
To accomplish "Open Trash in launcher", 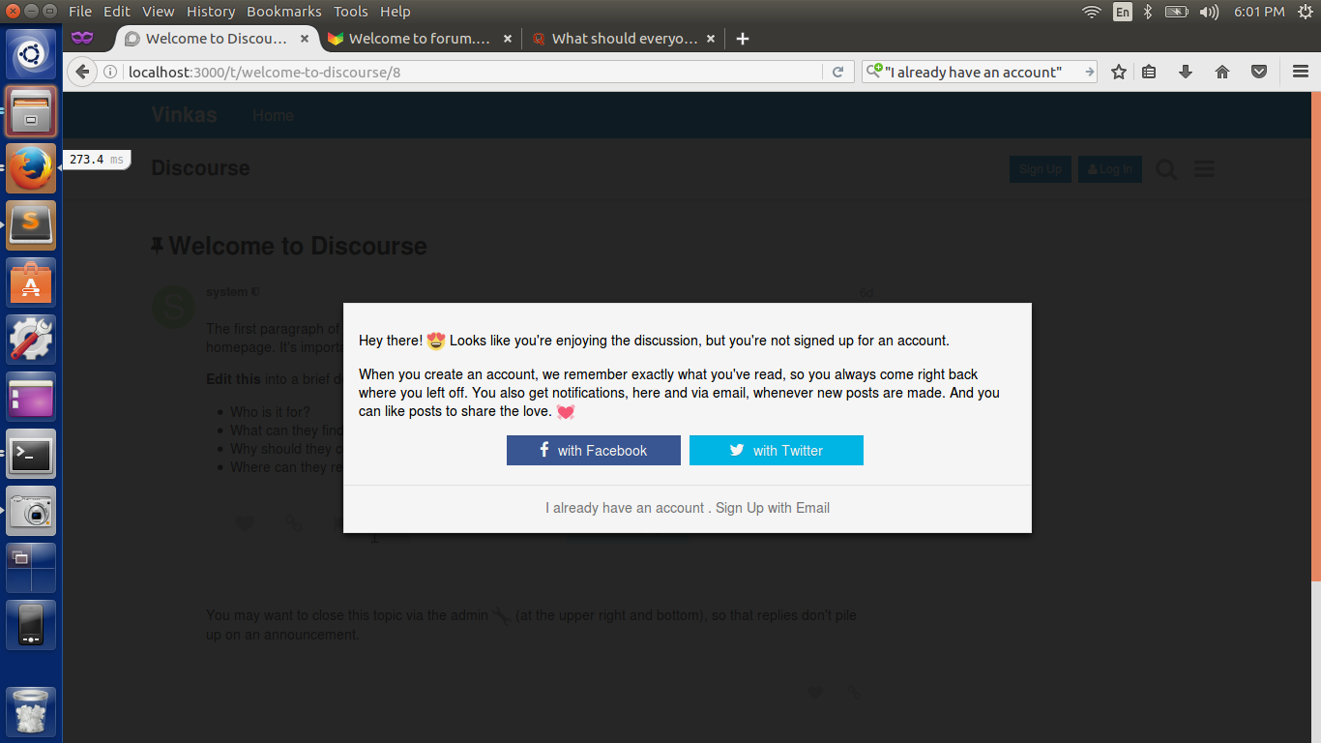I will click(31, 712).
